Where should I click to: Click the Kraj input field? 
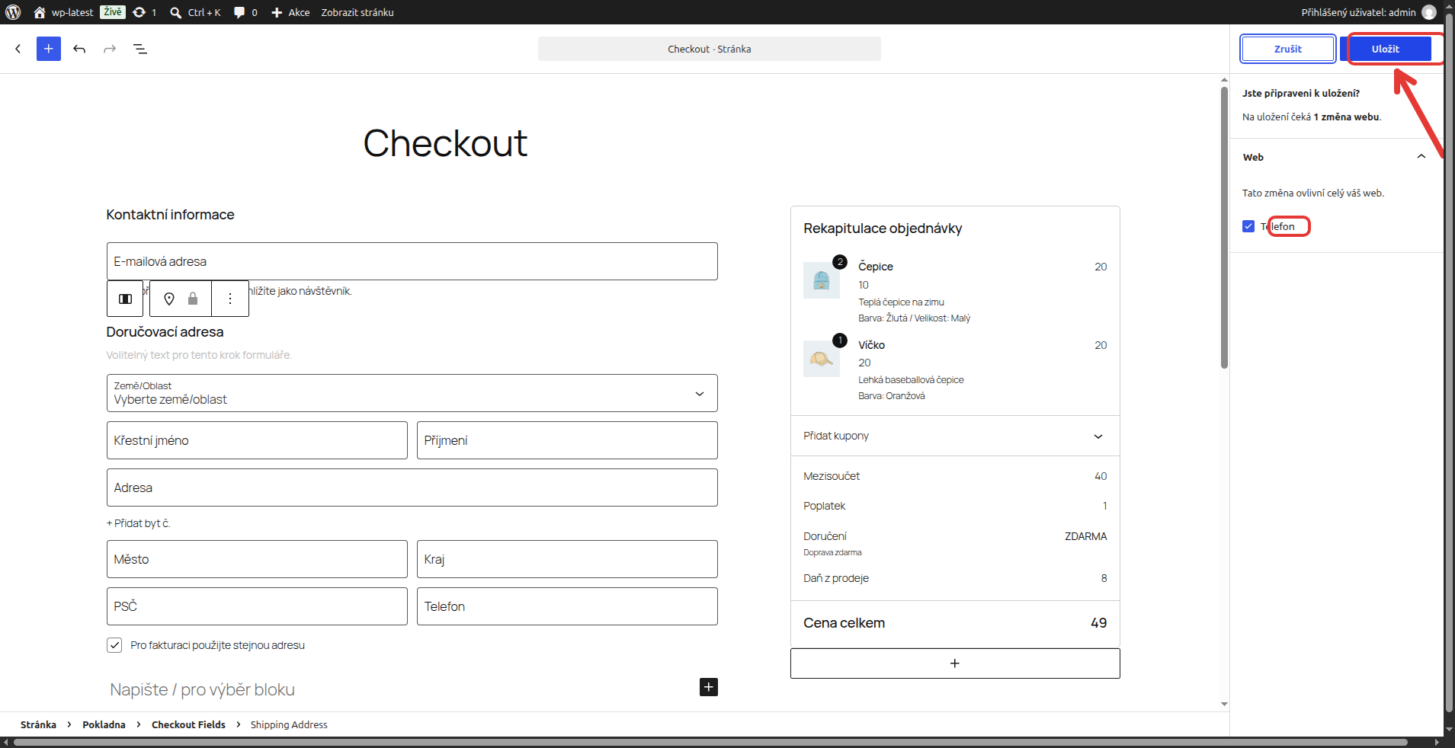(x=567, y=559)
